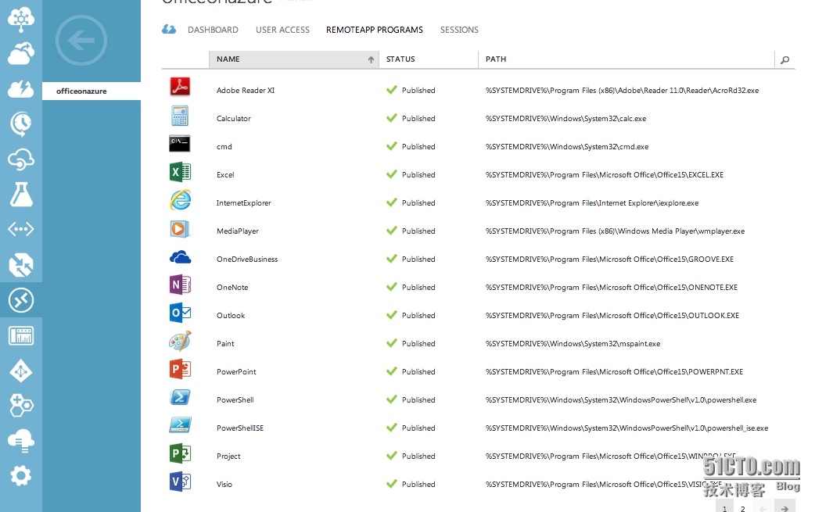Select the Adobe Reader XI name
Viewport: 815px width, 512px height.
246,91
